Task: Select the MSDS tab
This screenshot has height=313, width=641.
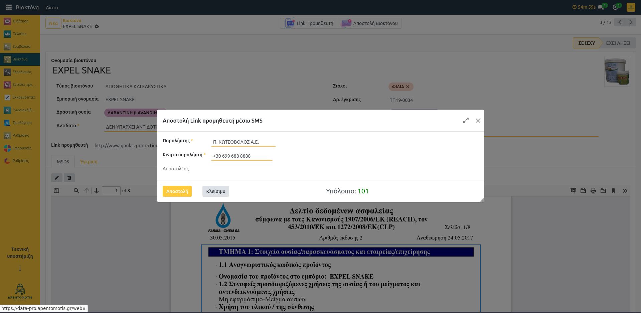Action: click(x=63, y=162)
